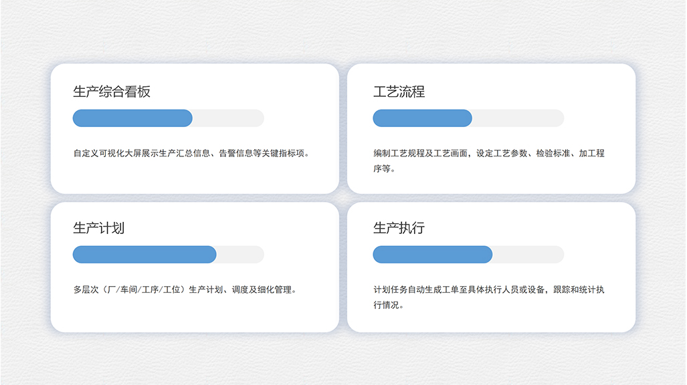Click the progress bar under 生产执行

coord(468,255)
